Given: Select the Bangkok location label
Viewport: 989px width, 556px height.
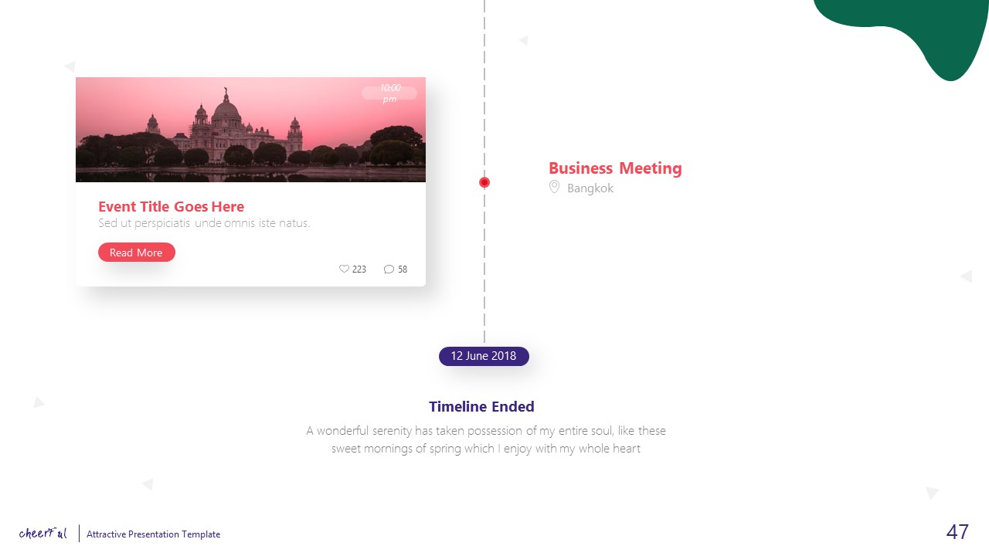Looking at the screenshot, I should [590, 188].
